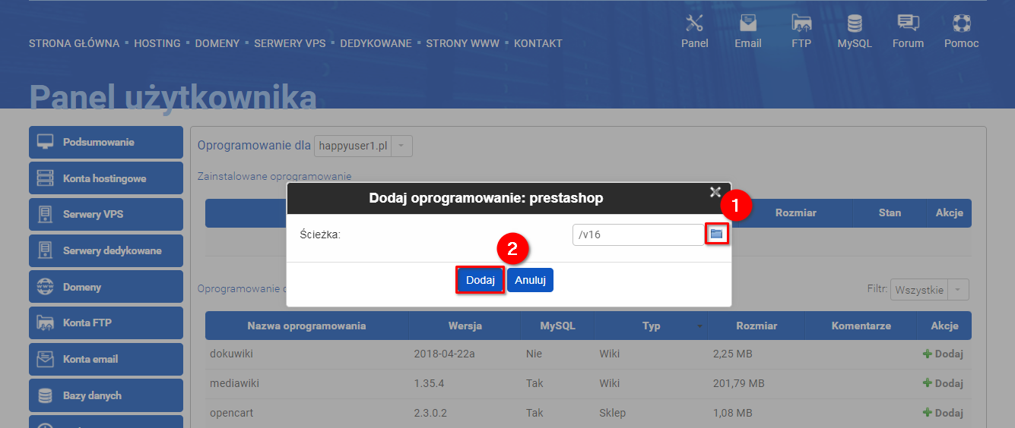Click the plus icon for dokuwiki
This screenshot has height=428, width=1015.
[x=927, y=354]
